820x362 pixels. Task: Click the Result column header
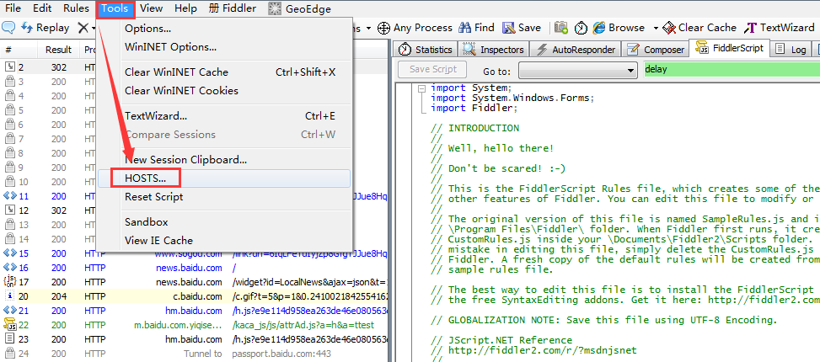tap(59, 50)
